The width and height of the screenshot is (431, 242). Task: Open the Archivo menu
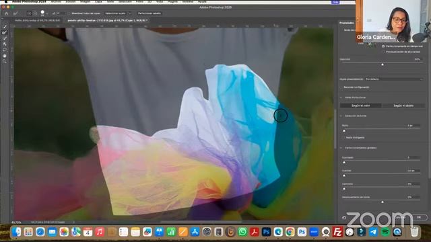coord(56,1)
